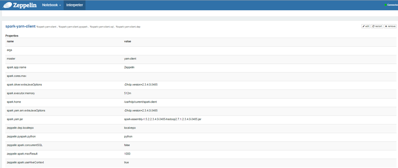Restart the spark-yarn-client interpreter
Viewport: 398px width, 168px height.
[x=377, y=26]
